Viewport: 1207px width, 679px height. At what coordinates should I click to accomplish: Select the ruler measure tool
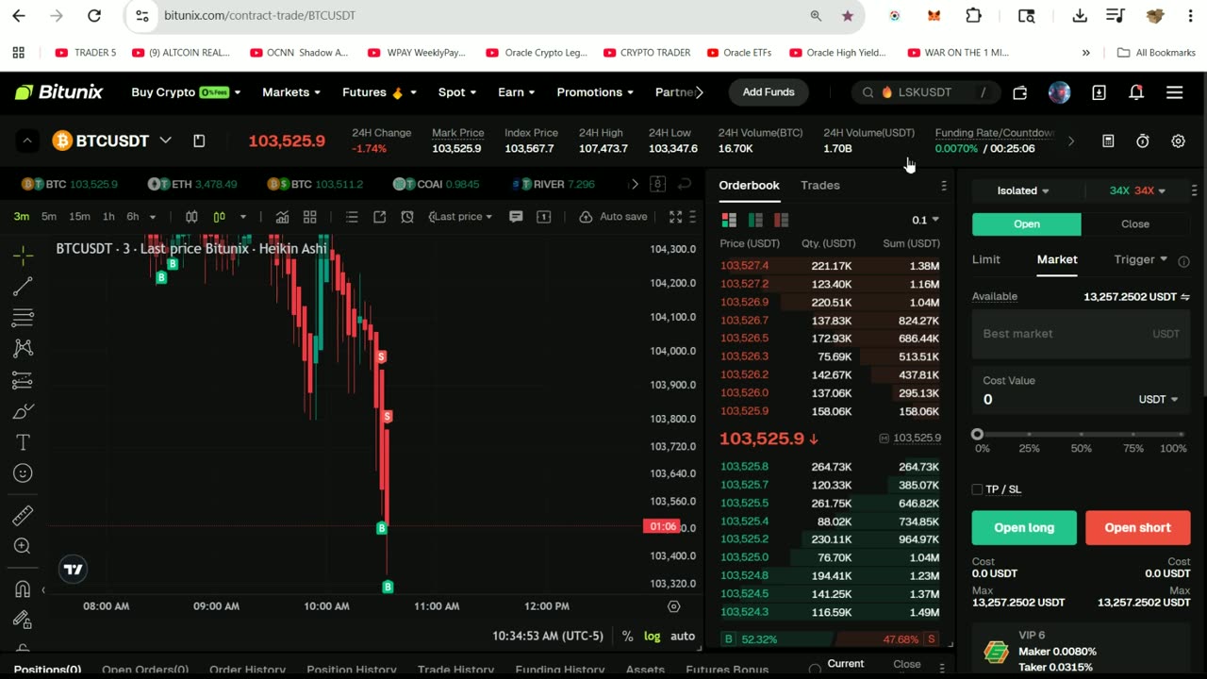click(23, 515)
